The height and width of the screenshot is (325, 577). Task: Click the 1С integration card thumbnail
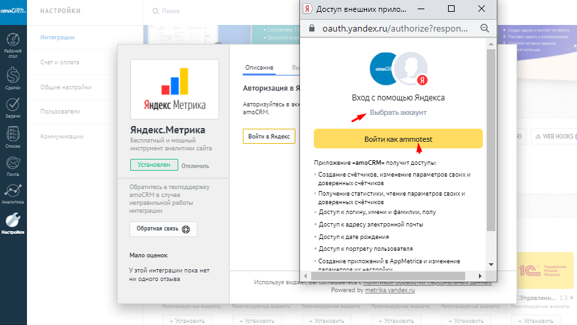(x=545, y=271)
